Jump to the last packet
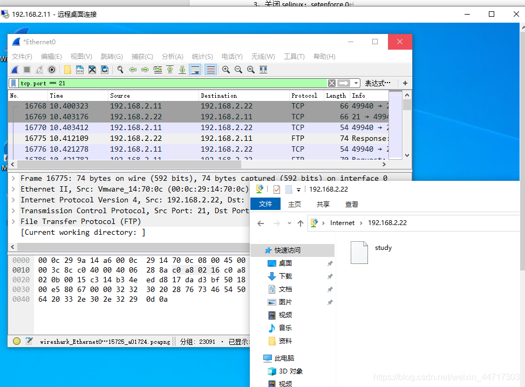The image size is (525, 387). (x=182, y=70)
